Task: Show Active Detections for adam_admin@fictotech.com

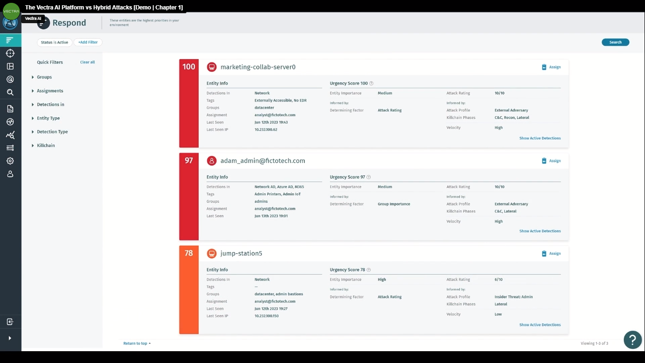Action: [x=540, y=231]
